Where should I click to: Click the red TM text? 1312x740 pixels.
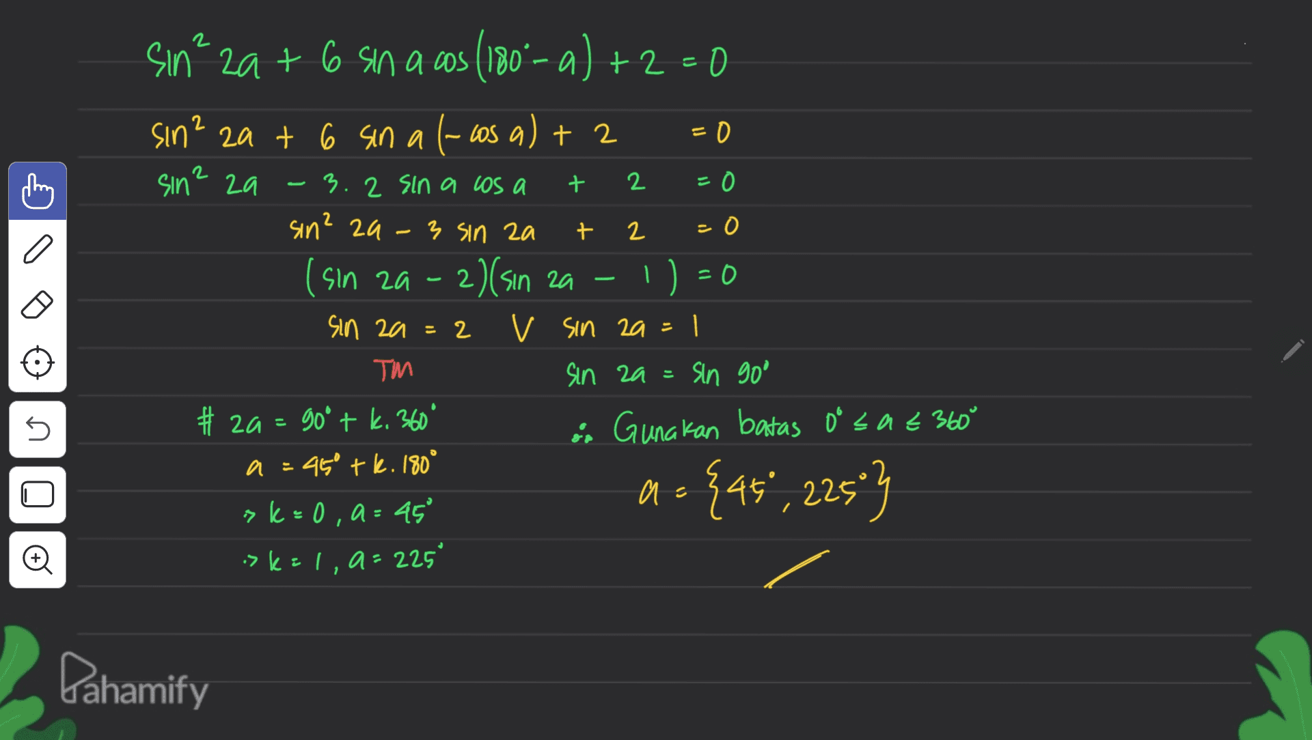393,371
